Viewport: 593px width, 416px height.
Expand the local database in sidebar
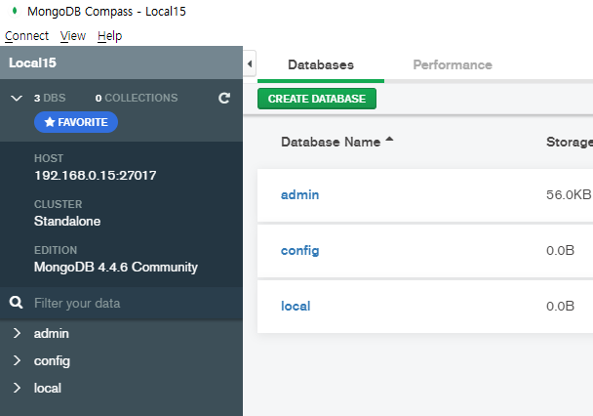pyautogui.click(x=17, y=388)
